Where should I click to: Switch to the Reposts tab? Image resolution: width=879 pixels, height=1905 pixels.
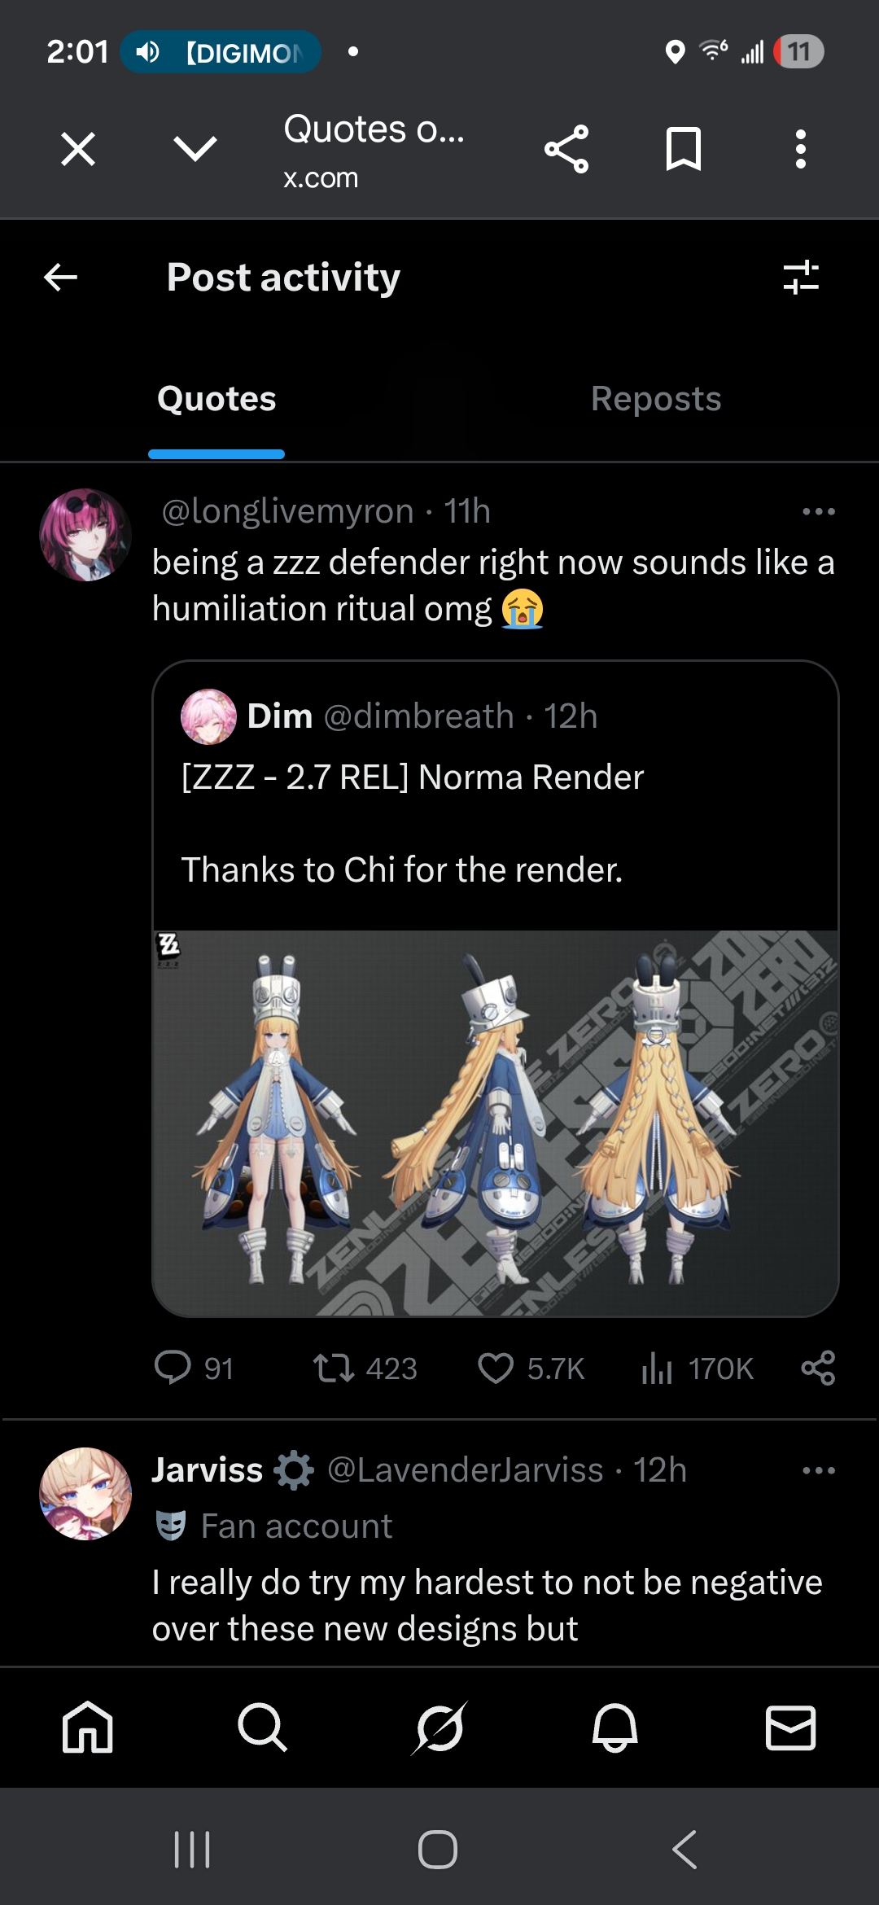[656, 399]
